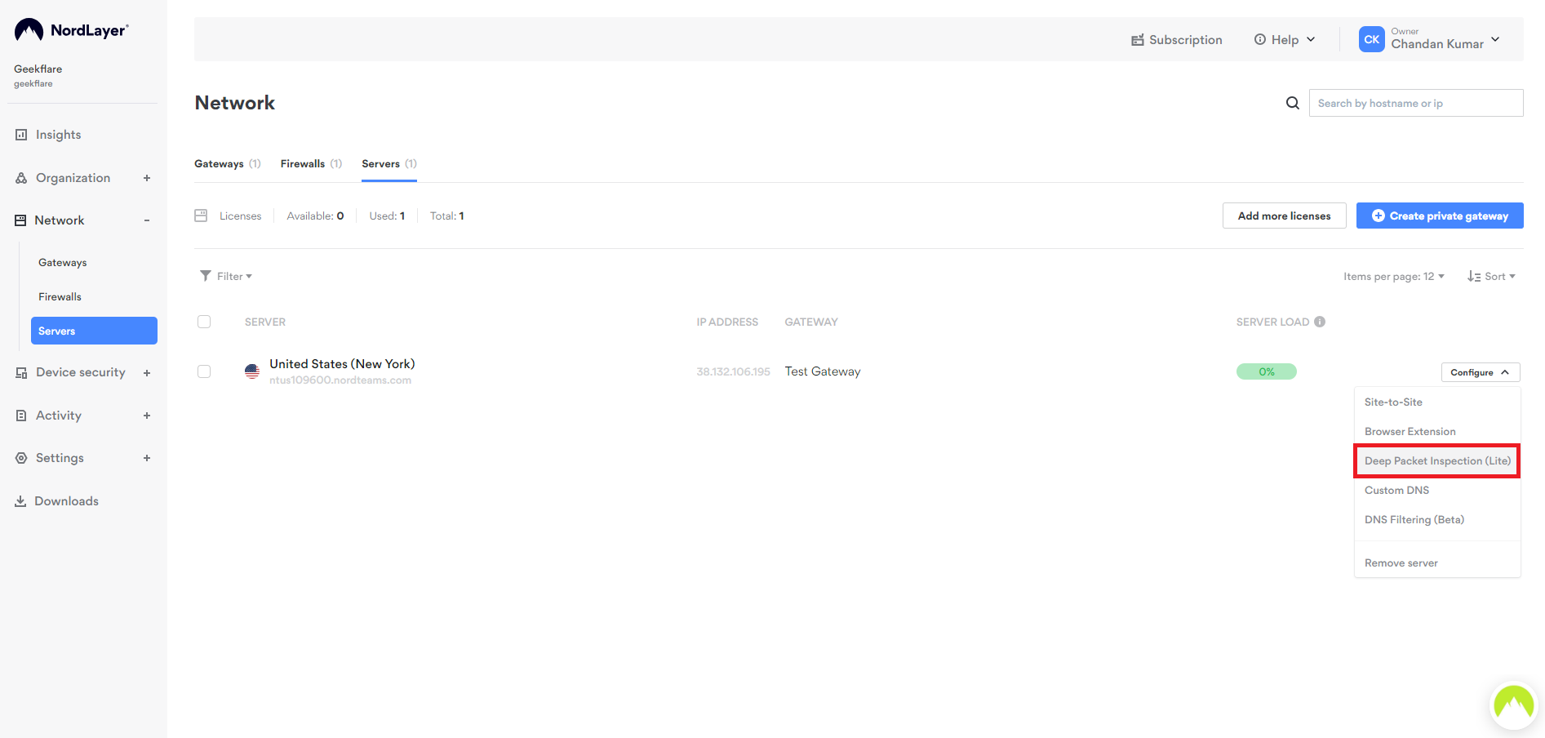
Task: Select the United States (New York) server checkbox
Action: 204,371
